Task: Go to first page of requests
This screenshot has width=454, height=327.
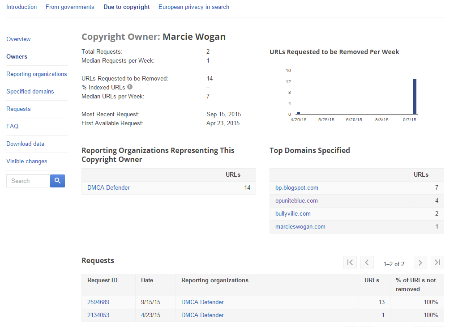Action: (350, 263)
